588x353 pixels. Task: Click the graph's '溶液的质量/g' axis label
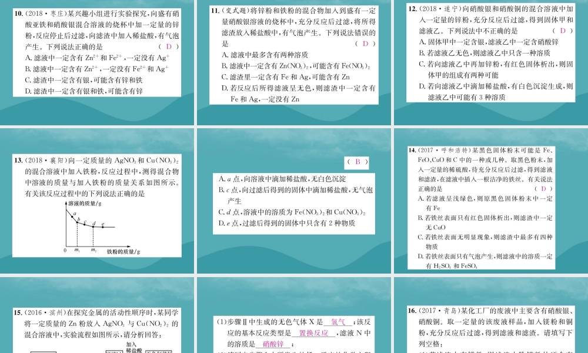[x=85, y=204]
